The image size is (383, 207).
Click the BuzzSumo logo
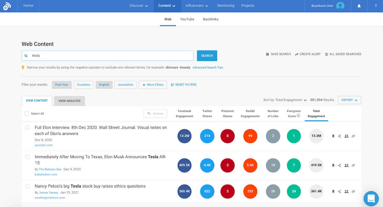[7, 6]
